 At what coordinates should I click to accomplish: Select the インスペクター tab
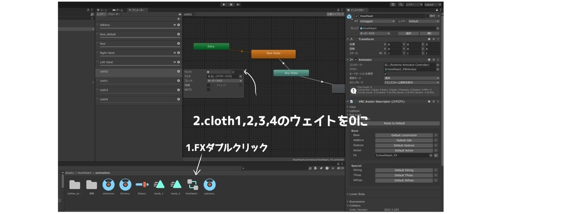[x=357, y=10]
